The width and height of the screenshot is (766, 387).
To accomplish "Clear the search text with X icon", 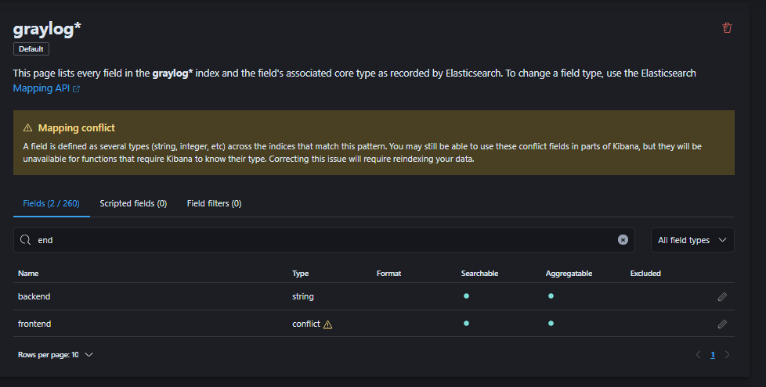I will click(x=623, y=240).
